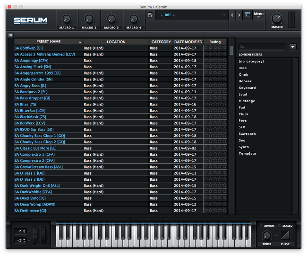Filter presets by Perc category
307x256 pixels.
click(x=243, y=121)
